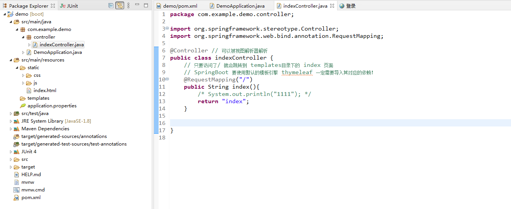The height and width of the screenshot is (209, 511).
Task: Click the target/generated-sources/annotations folder icon
Action: [16, 136]
